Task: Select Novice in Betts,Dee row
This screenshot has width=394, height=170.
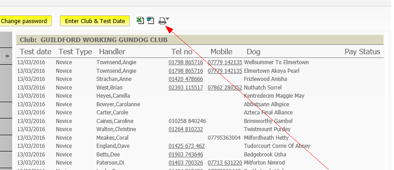Action: [x=64, y=155]
